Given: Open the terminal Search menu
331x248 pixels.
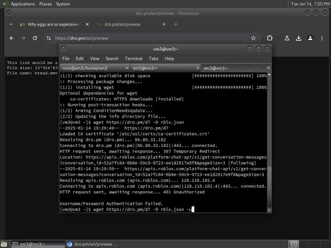Looking at the screenshot, I should 112,59.
